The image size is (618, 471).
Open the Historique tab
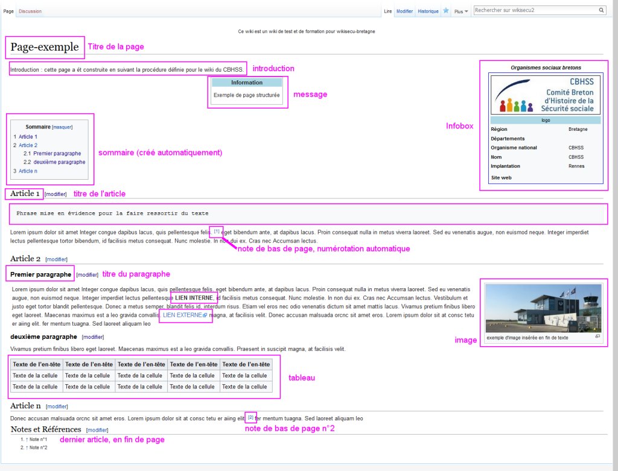click(428, 11)
